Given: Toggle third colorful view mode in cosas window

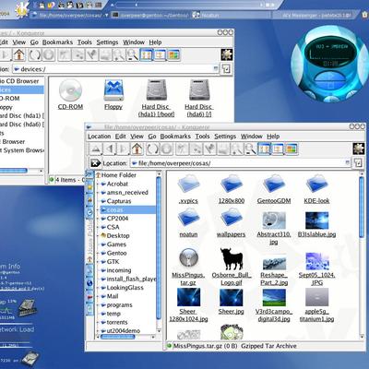Looking at the screenshot, I should click(292, 149).
